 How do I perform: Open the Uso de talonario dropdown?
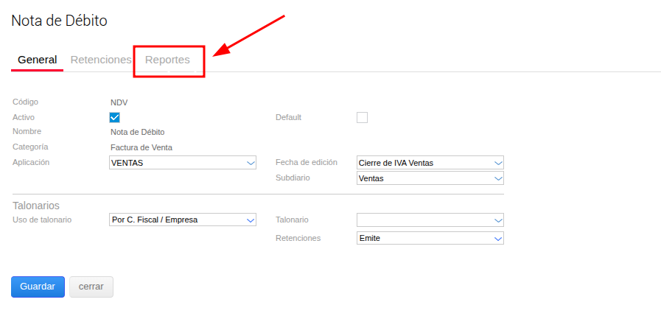[x=251, y=220]
